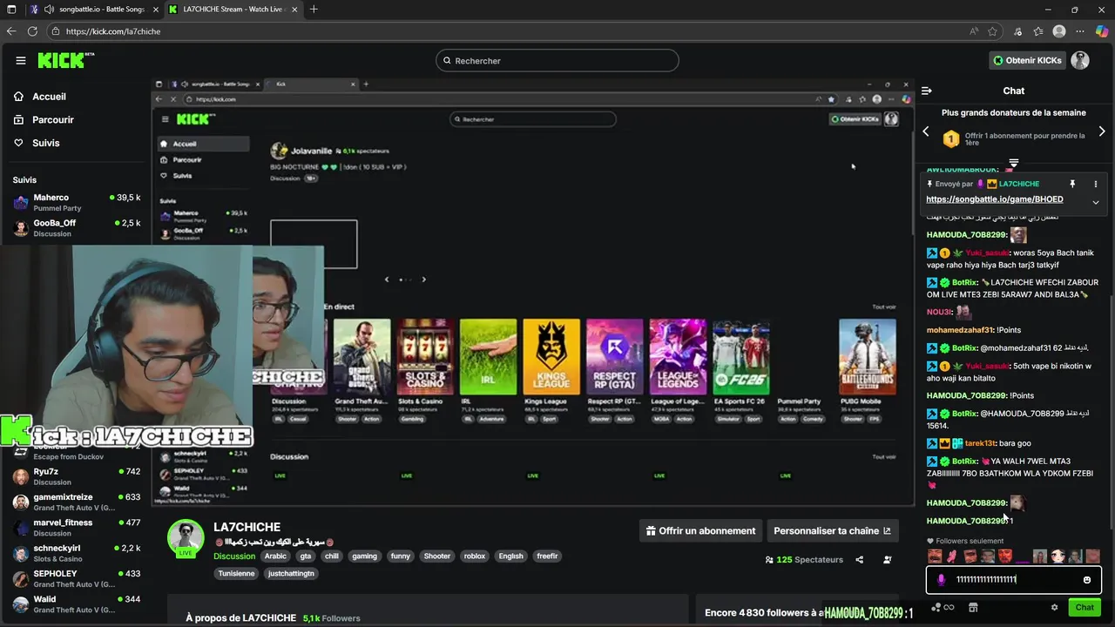
Task: Go to Accueil in the sidebar
Action: [50, 97]
